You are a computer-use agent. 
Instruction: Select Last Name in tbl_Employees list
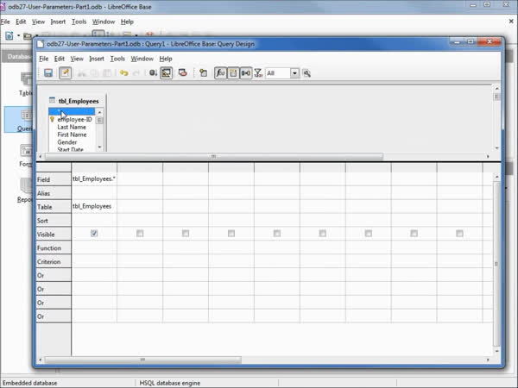[x=72, y=127]
